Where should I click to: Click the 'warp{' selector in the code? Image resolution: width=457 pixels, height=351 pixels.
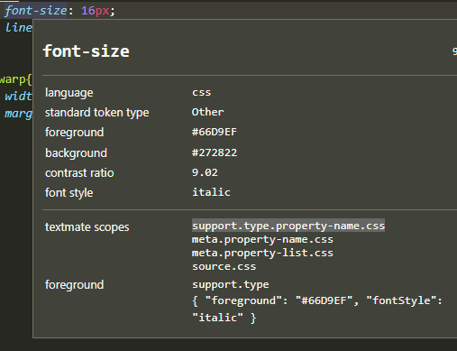(15, 79)
